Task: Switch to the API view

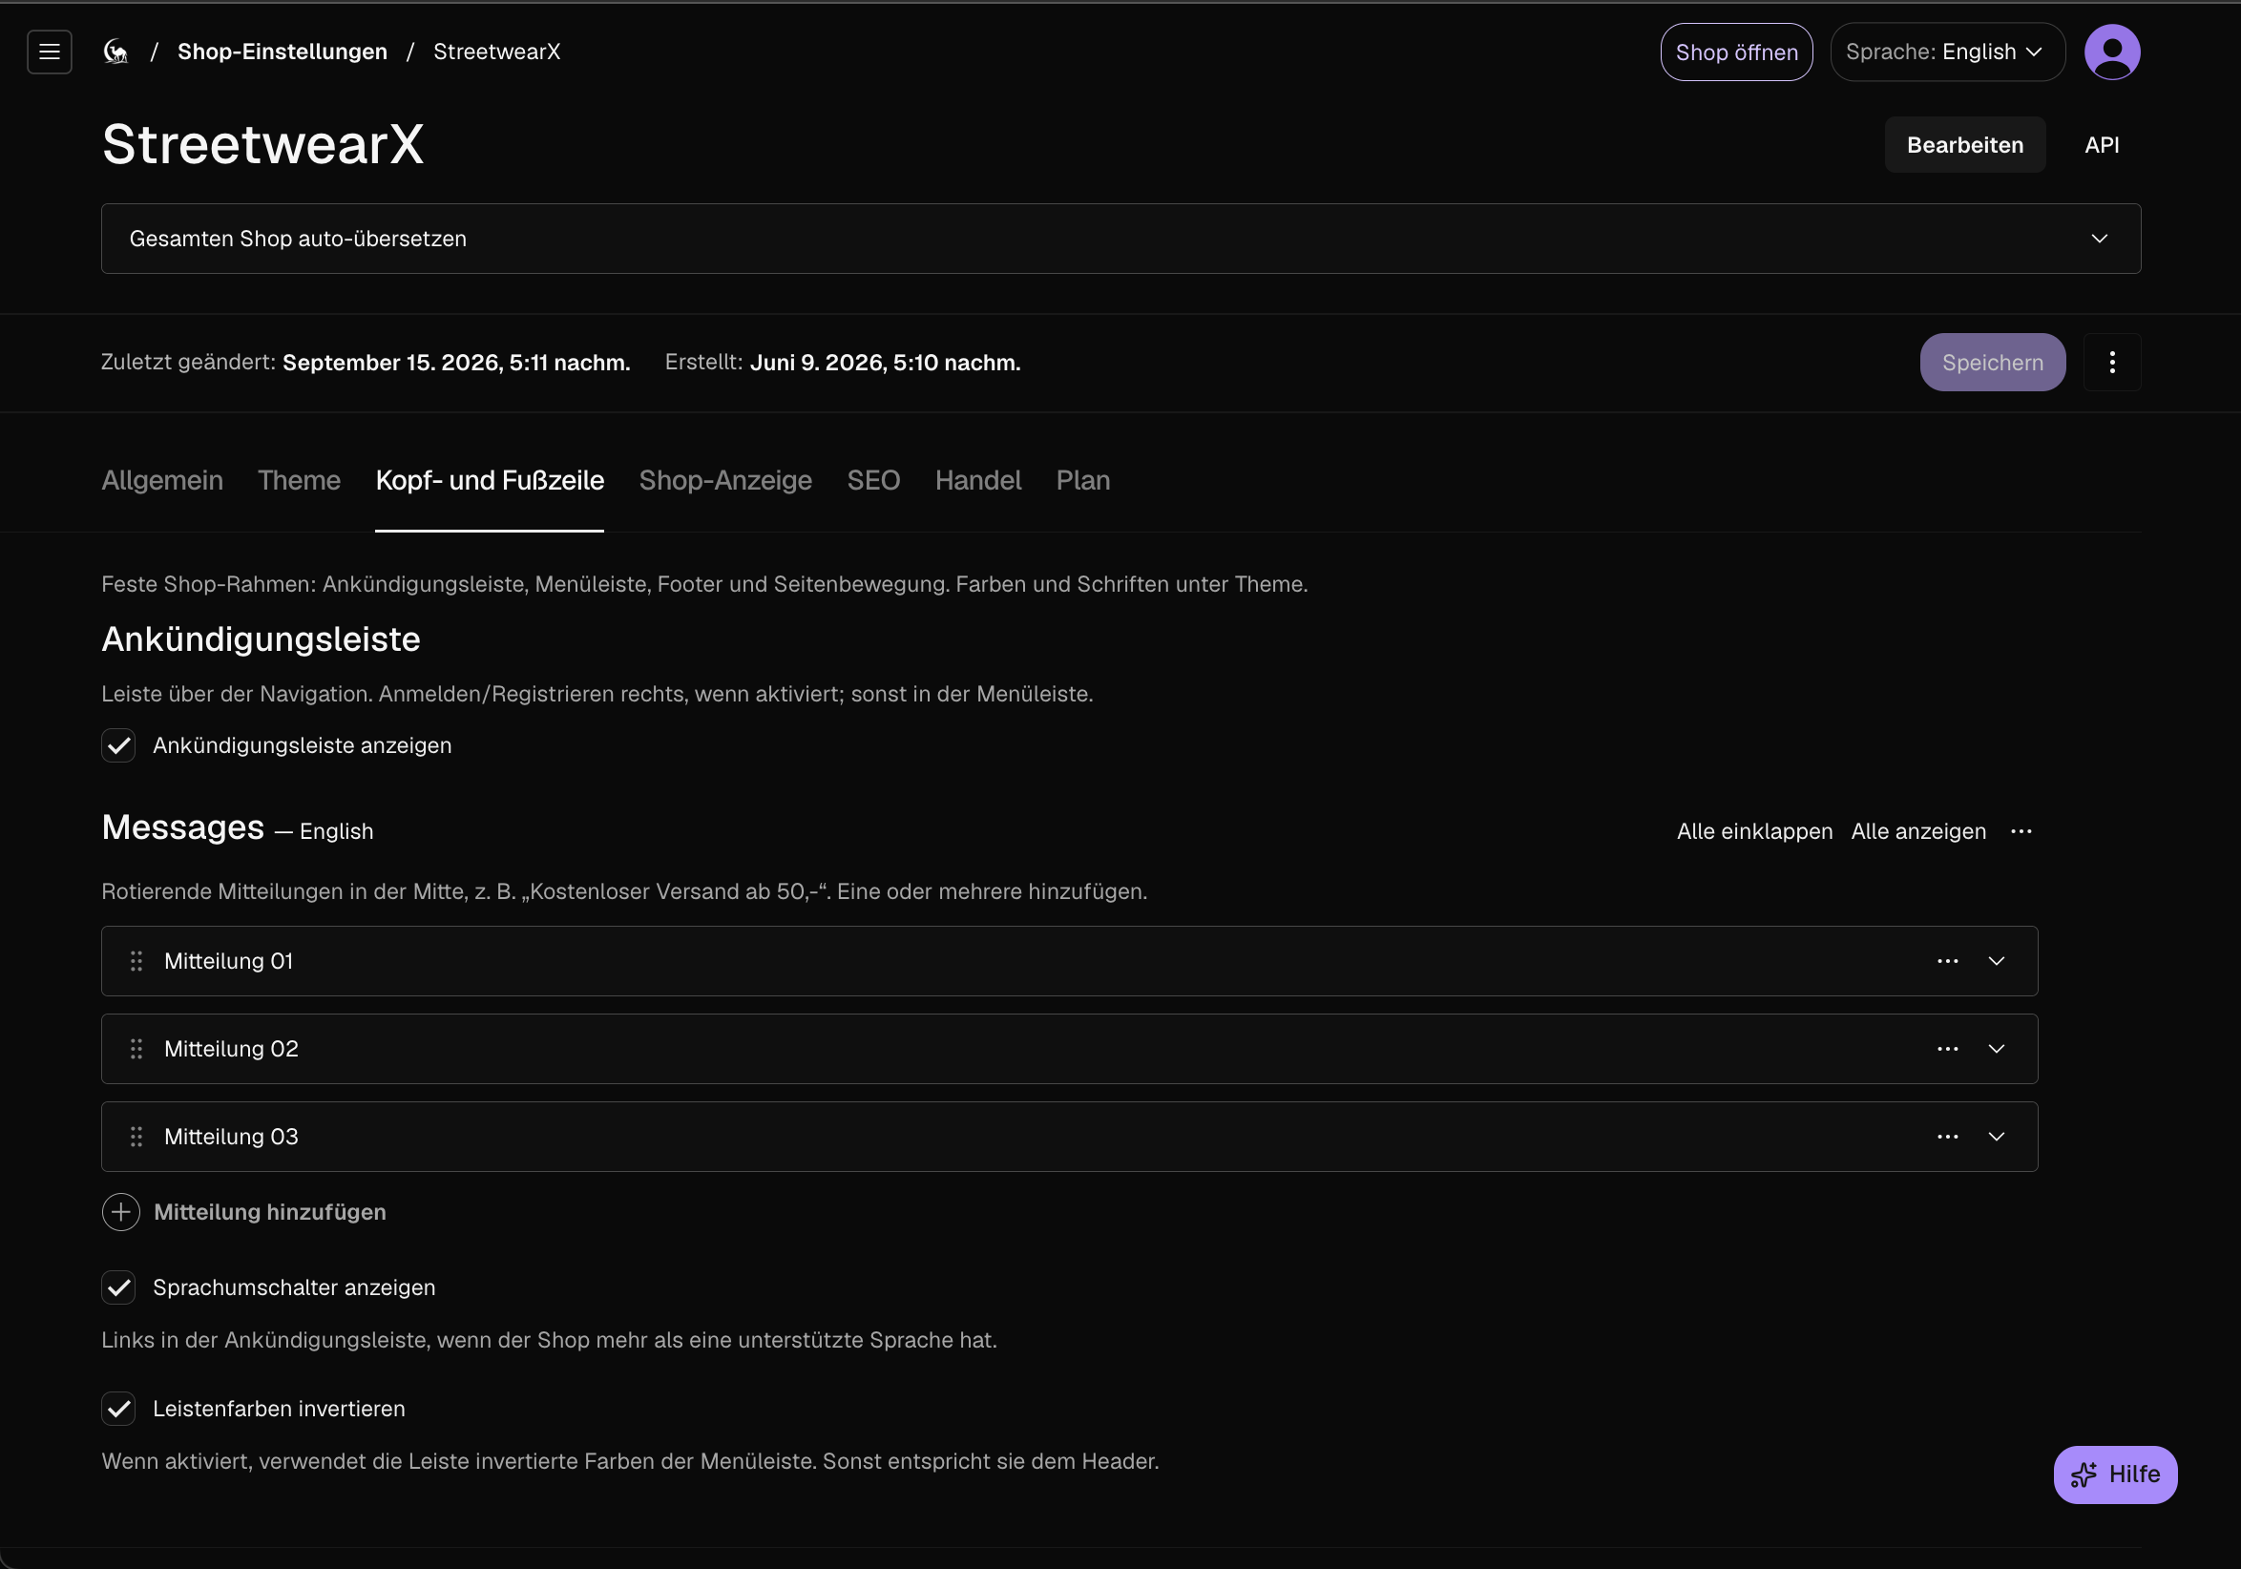Action: (x=2102, y=144)
